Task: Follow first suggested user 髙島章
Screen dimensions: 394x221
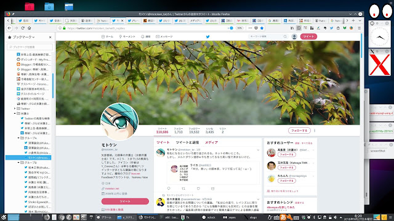Action: 286,155
